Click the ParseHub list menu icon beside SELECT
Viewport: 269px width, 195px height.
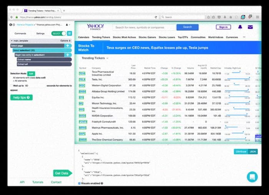(70, 33)
